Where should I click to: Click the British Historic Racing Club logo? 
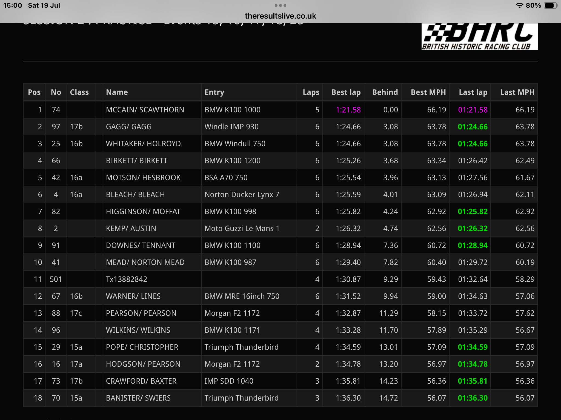pos(480,37)
